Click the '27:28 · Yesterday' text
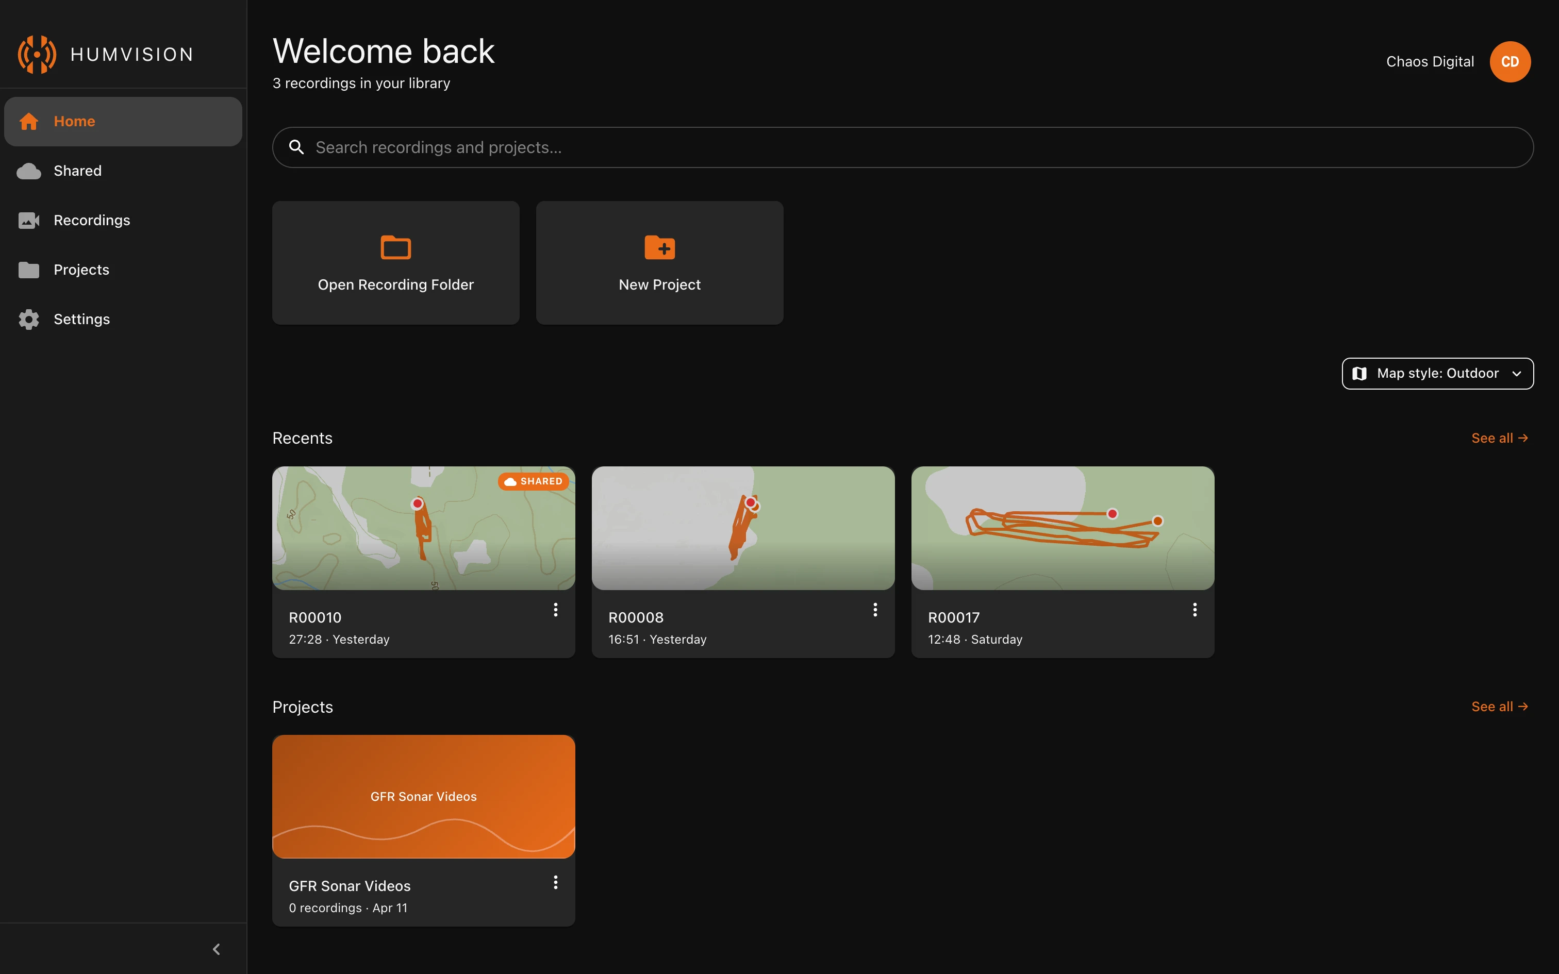1559x974 pixels. [340, 640]
